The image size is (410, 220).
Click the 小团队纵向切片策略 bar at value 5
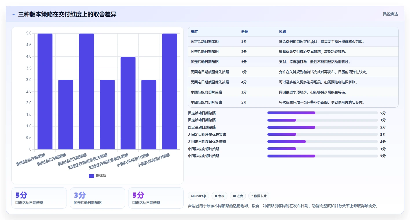point(170,91)
